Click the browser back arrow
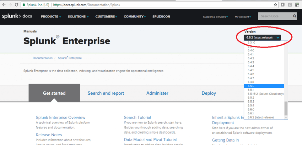Viewport: 302px width, 145px height. 4,5
